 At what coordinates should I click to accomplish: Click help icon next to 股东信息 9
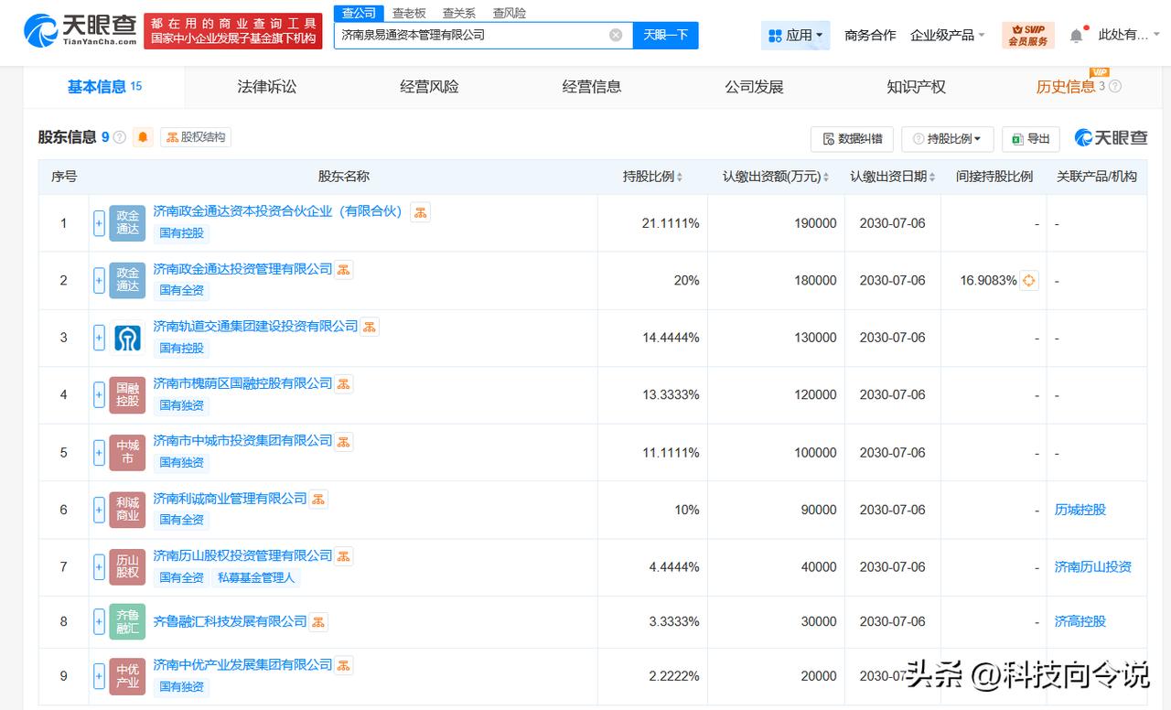(x=119, y=137)
